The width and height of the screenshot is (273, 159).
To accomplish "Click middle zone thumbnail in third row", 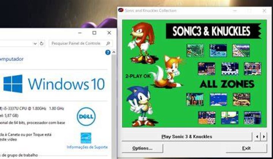I will point(218,100).
